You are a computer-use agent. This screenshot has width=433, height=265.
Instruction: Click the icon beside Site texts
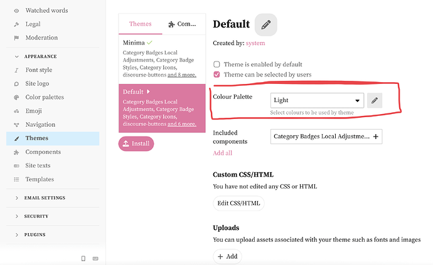tap(16, 166)
